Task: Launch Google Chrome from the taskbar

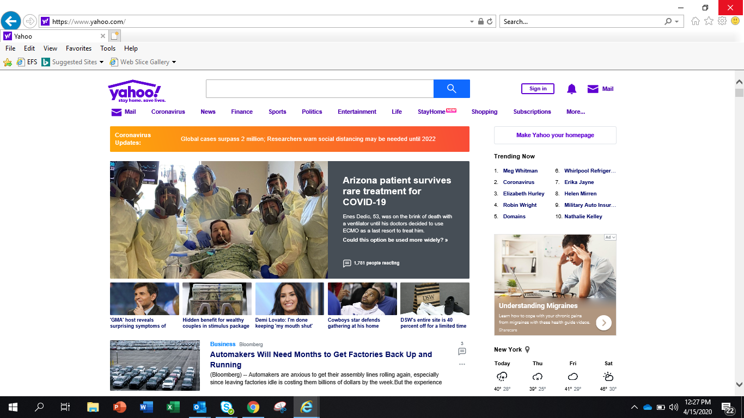Action: [x=253, y=407]
